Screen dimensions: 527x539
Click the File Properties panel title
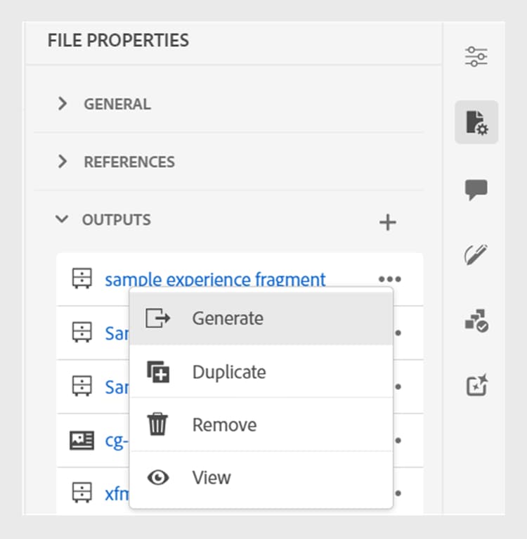[118, 40]
